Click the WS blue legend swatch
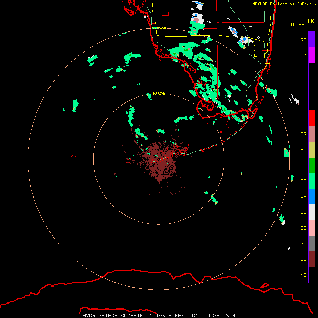The width and height of the screenshot is (318, 318). click(x=312, y=196)
